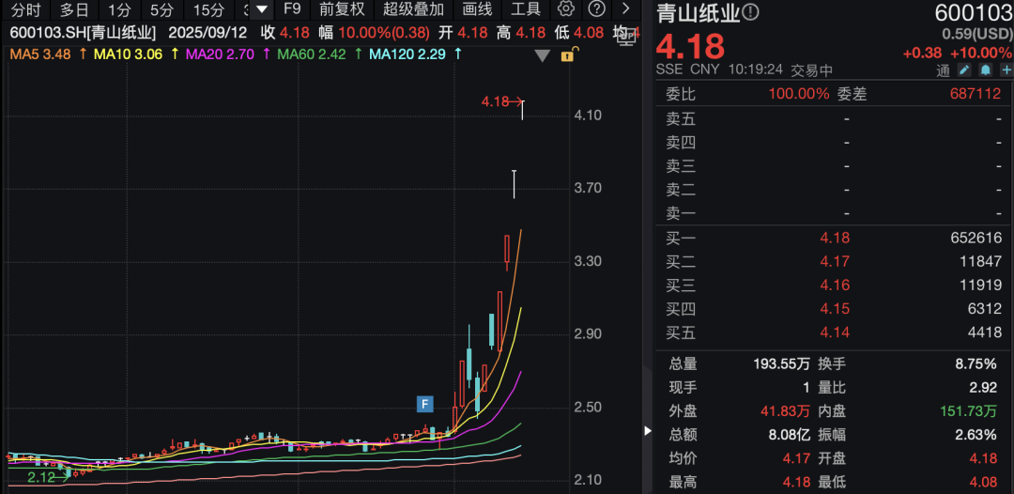This screenshot has height=494, width=1014.
Task: Click the 通 connect badge
Action: 943,70
